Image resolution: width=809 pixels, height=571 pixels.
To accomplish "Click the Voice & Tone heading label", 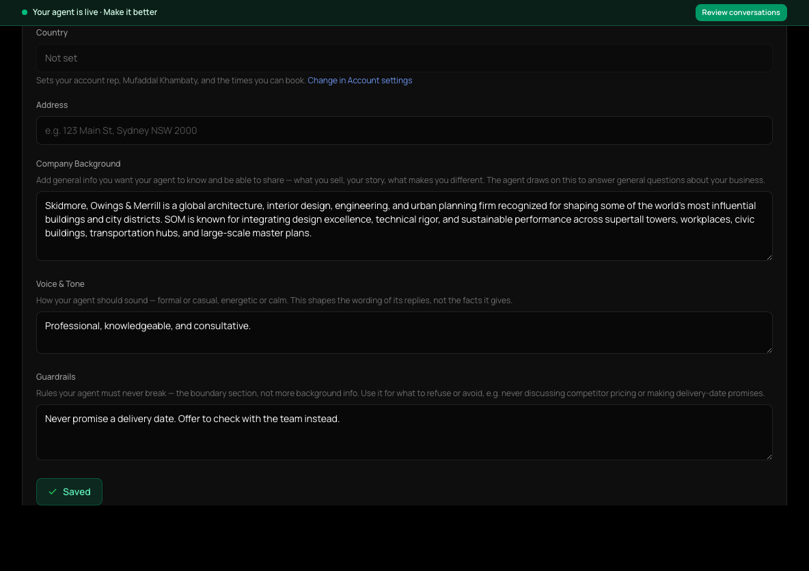I will pos(60,283).
